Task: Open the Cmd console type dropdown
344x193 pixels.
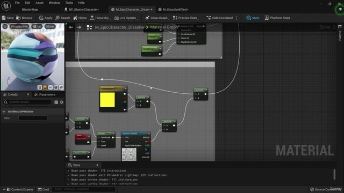Action: coord(43,189)
